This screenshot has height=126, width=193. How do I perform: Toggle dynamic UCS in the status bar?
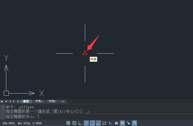tap(104, 123)
